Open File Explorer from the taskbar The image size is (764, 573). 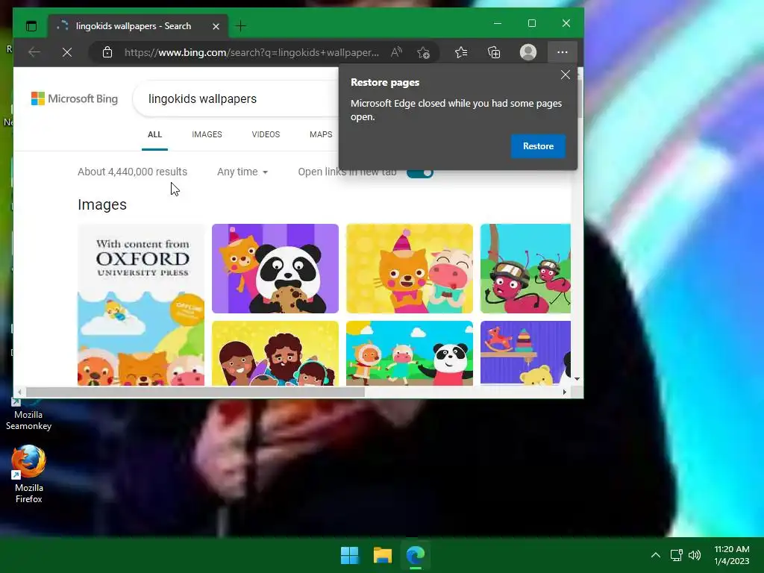point(383,555)
